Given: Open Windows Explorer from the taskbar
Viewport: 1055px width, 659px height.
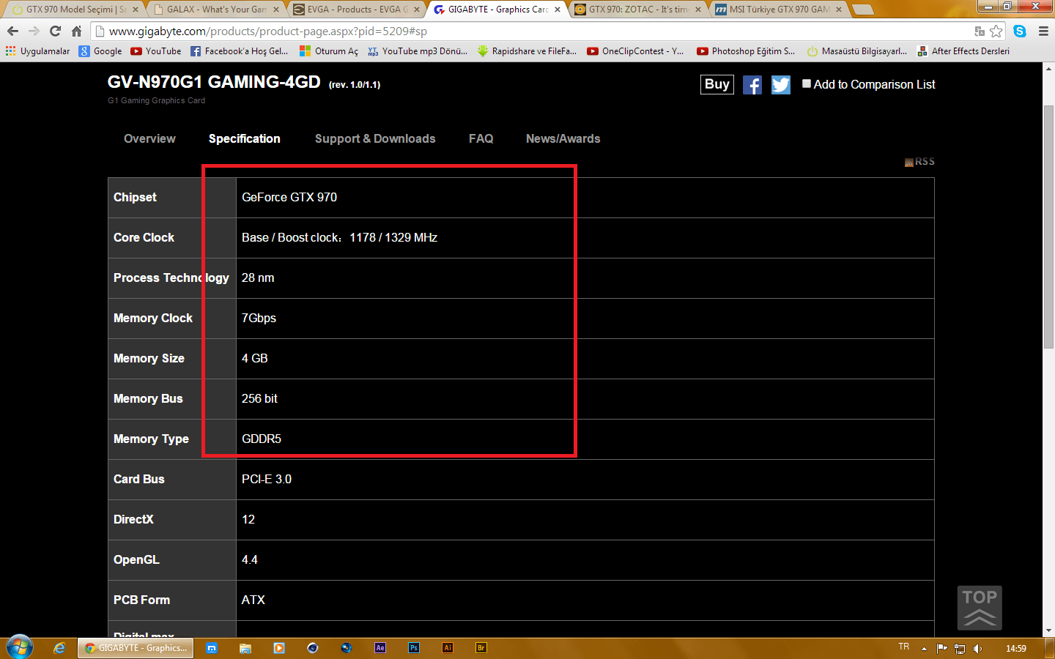Looking at the screenshot, I should click(245, 648).
